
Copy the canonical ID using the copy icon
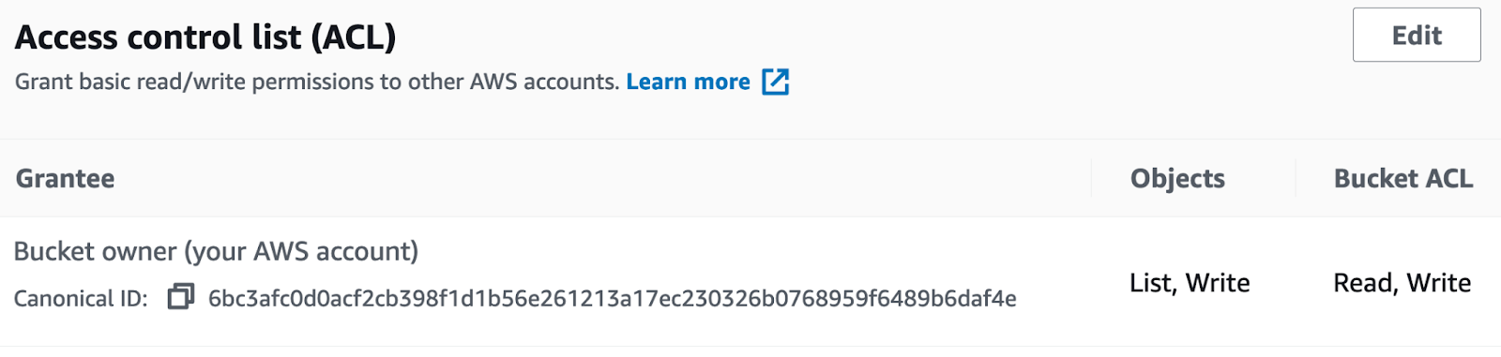[x=180, y=297]
